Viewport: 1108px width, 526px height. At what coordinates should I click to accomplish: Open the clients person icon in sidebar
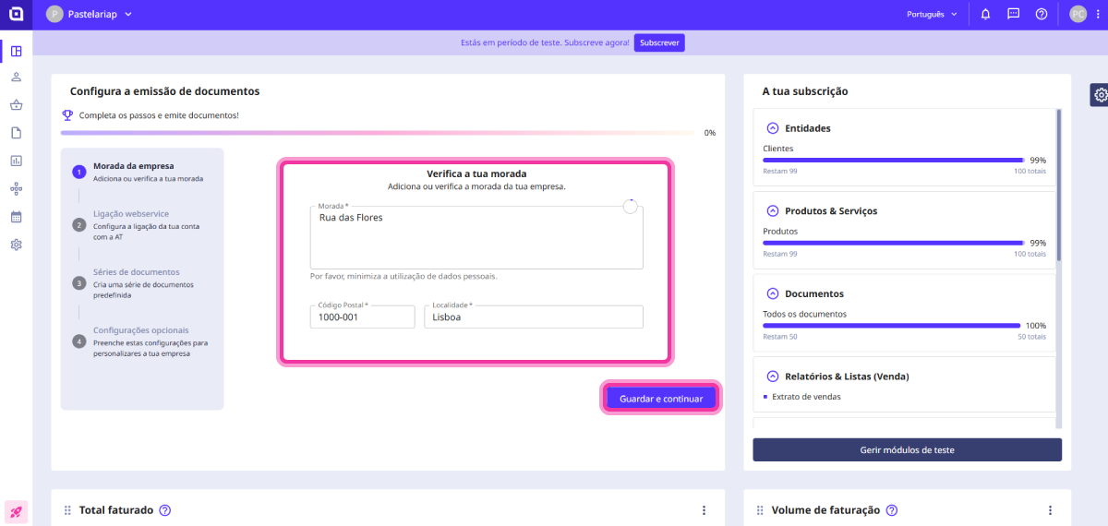click(16, 78)
